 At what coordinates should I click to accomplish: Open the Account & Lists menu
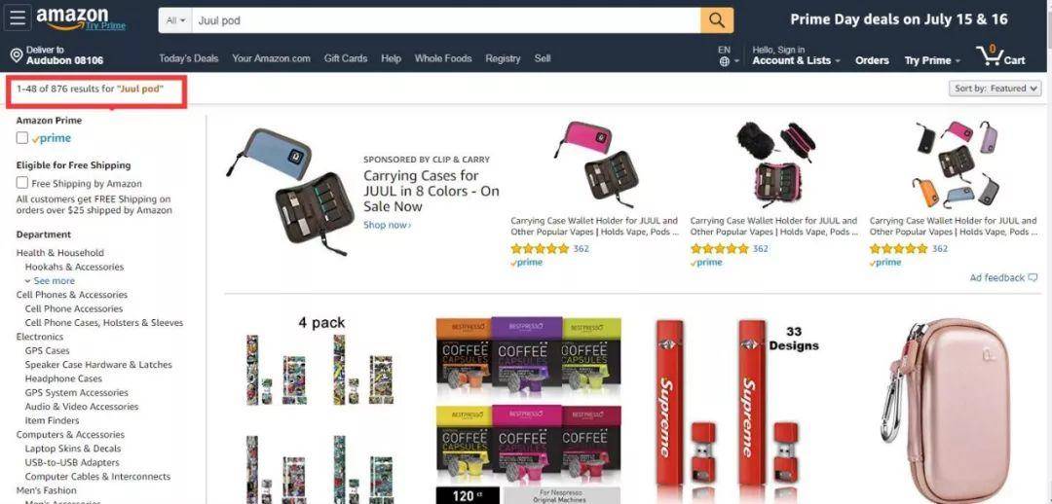point(796,60)
